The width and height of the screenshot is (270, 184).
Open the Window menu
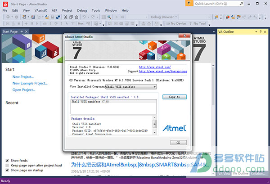coord(111,10)
